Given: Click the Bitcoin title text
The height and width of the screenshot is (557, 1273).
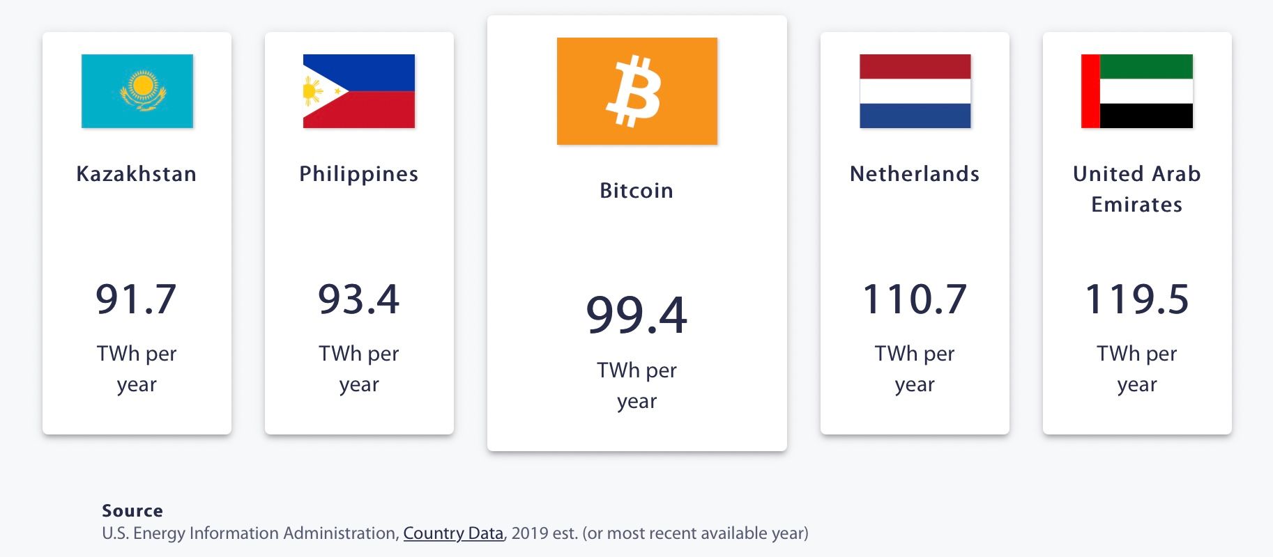Looking at the screenshot, I should click(637, 190).
